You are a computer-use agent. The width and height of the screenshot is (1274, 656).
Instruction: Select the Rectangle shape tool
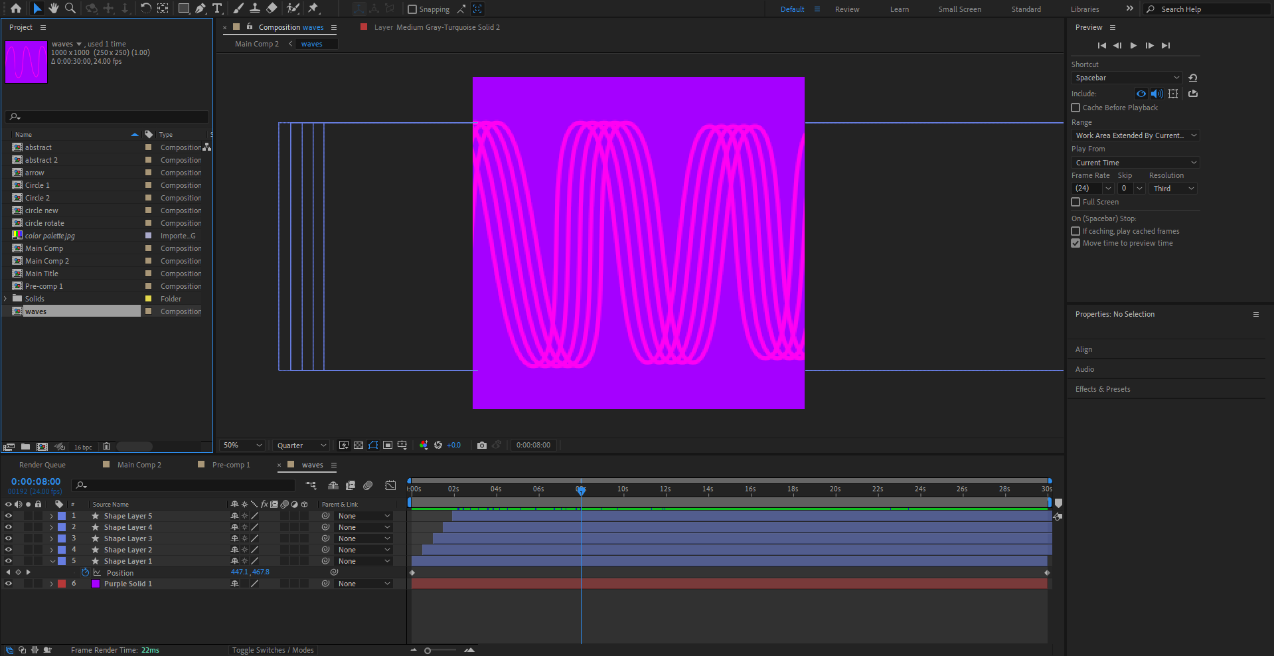tap(184, 9)
